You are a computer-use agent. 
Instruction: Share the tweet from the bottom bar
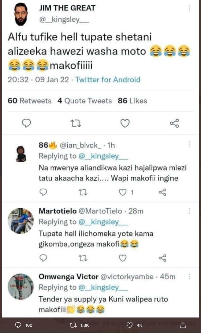click(183, 325)
